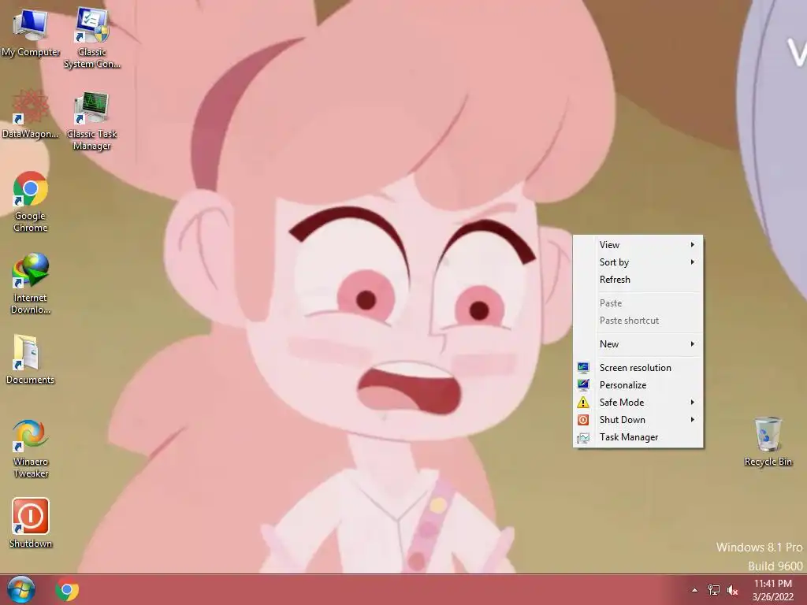Open the Documents folder shortcut

click(31, 359)
